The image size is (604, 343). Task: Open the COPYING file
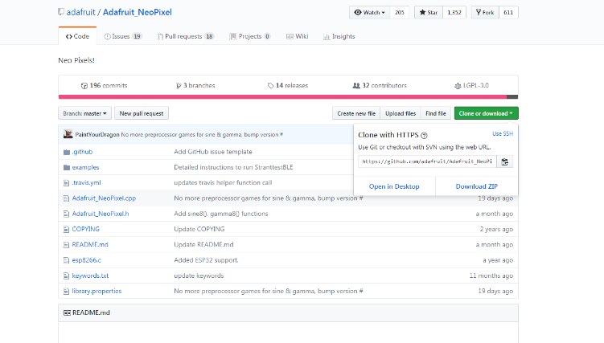pyautogui.click(x=85, y=229)
